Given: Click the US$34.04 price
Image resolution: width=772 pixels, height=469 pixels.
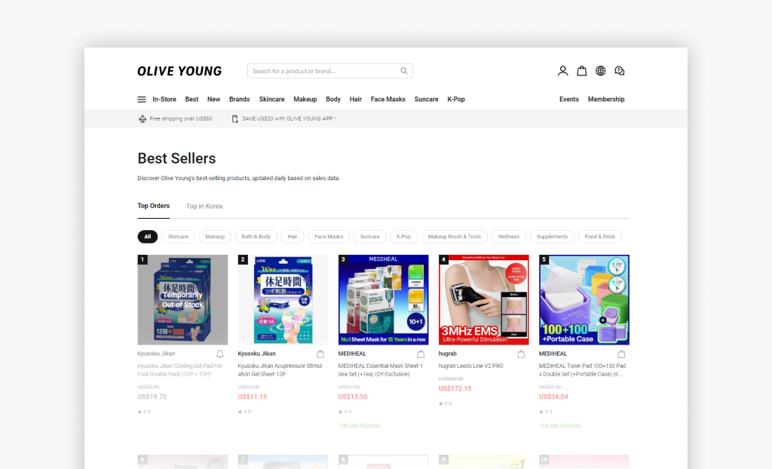Looking at the screenshot, I should coord(553,397).
